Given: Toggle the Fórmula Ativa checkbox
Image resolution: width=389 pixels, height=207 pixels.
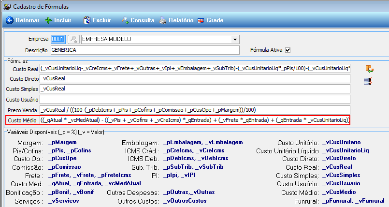Looking at the screenshot, I should [288, 50].
